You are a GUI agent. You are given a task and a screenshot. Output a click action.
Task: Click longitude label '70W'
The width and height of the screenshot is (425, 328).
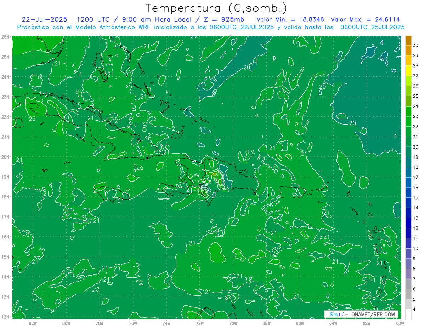tap(233, 323)
